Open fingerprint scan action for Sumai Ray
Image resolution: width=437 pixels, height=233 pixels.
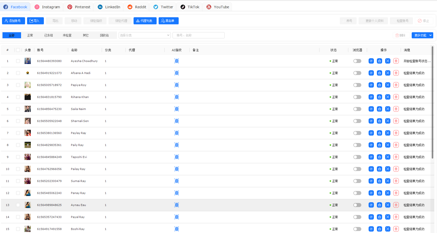pyautogui.click(x=388, y=181)
